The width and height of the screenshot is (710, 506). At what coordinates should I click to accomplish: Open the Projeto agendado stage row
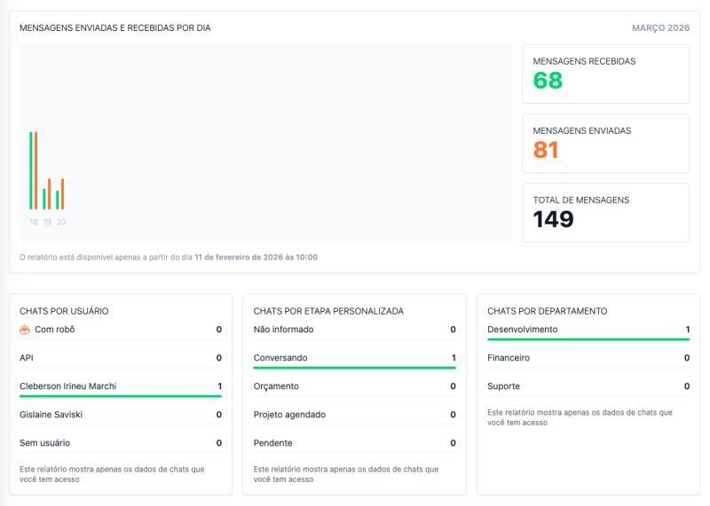[x=354, y=415]
